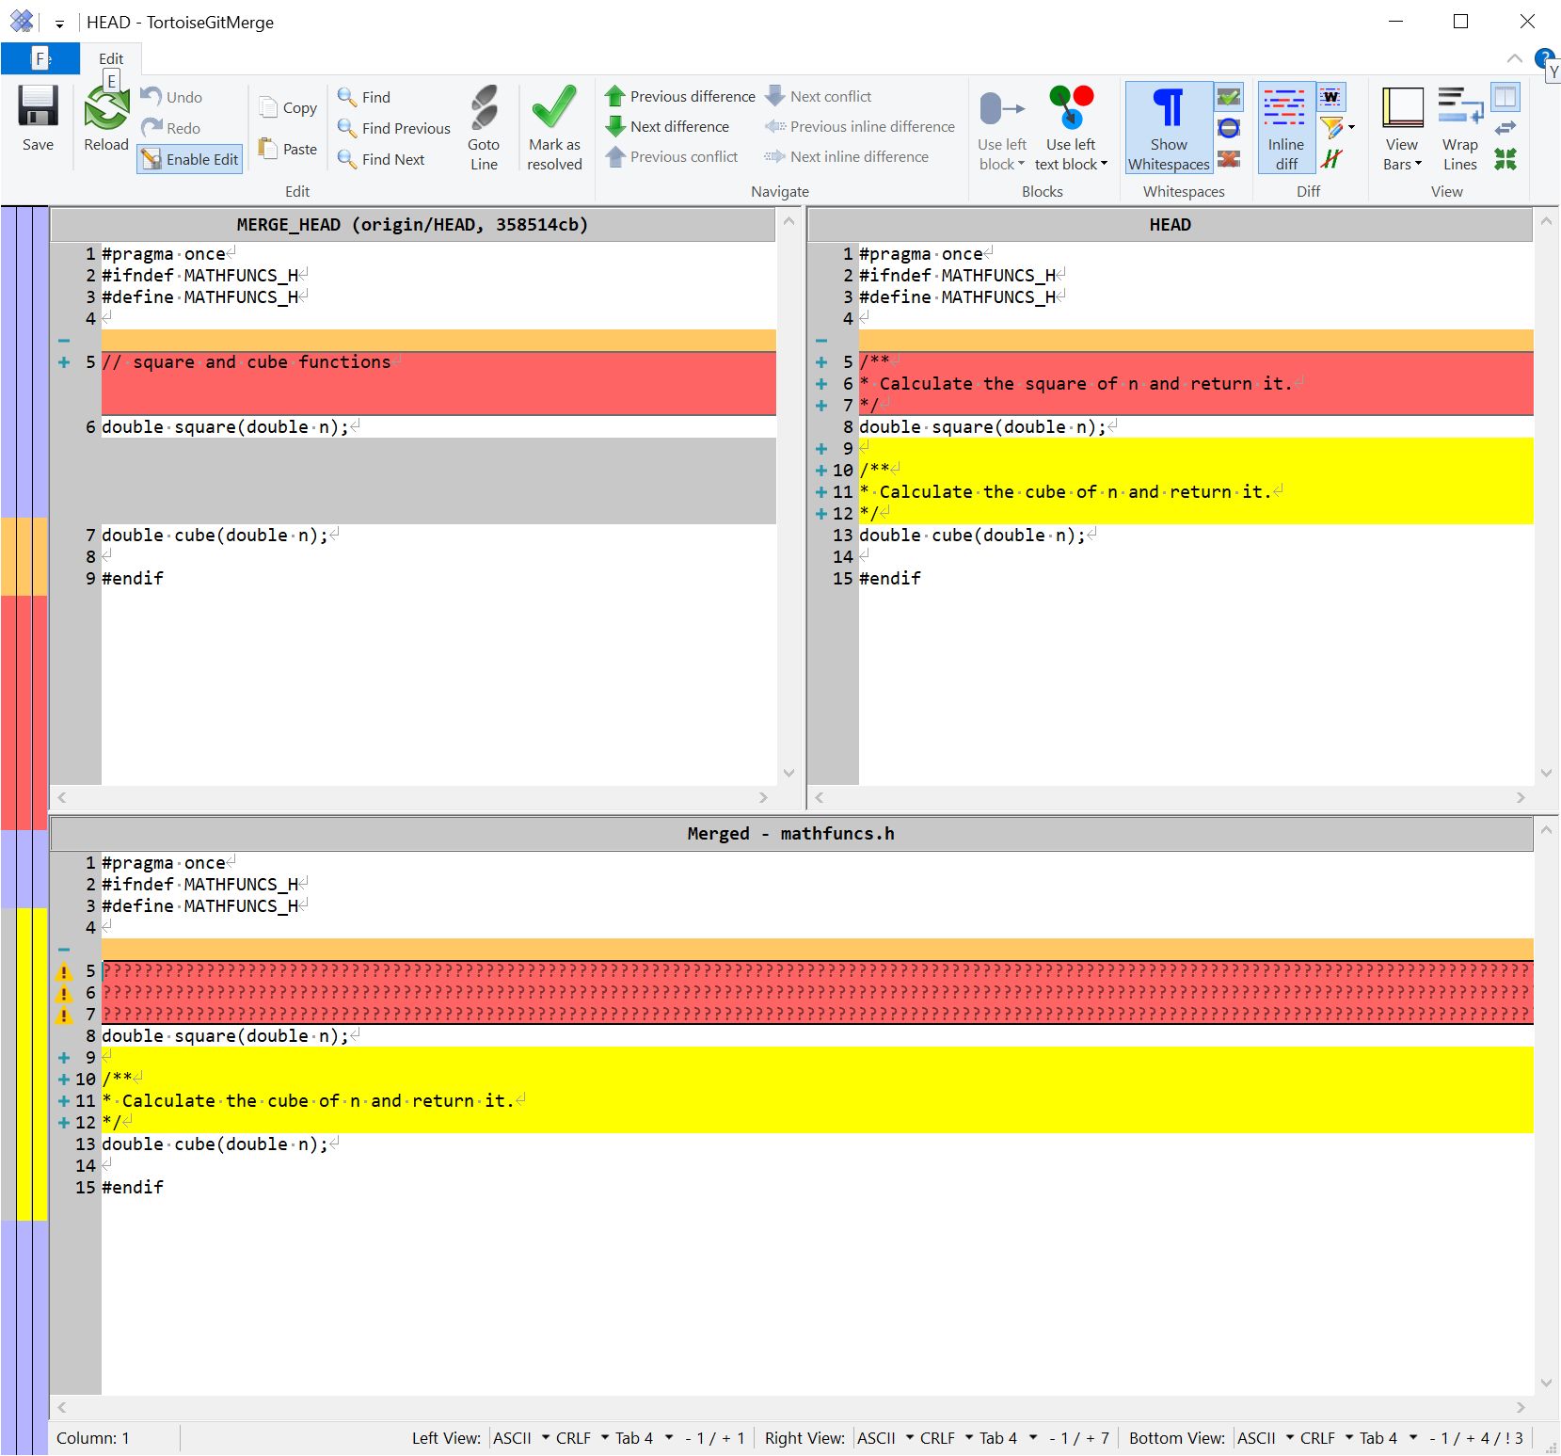Open Right View Tab 4 dropdown

click(1007, 1438)
